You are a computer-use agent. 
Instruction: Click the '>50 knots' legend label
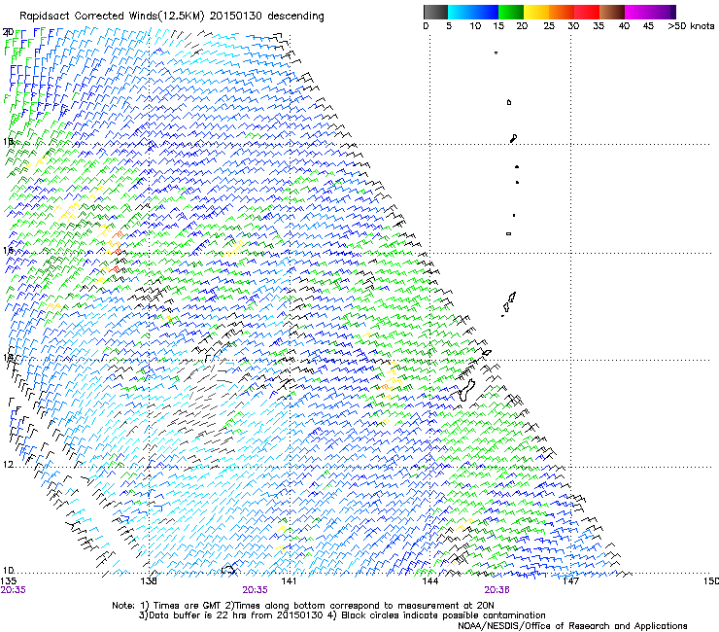(x=691, y=26)
